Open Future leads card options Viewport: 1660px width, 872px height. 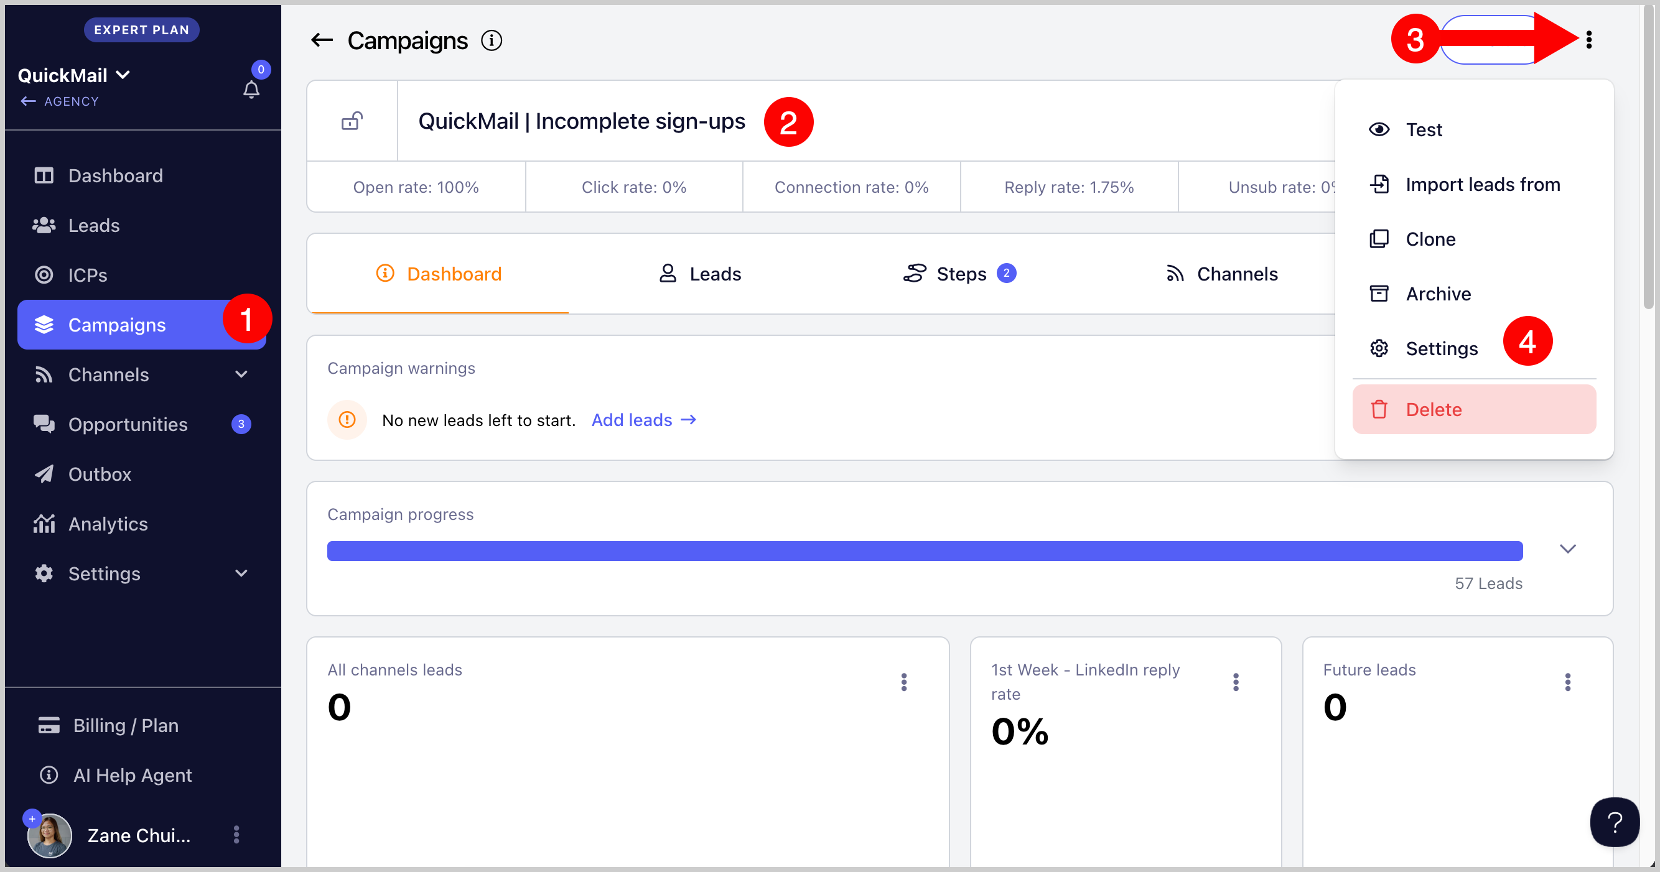(x=1567, y=682)
